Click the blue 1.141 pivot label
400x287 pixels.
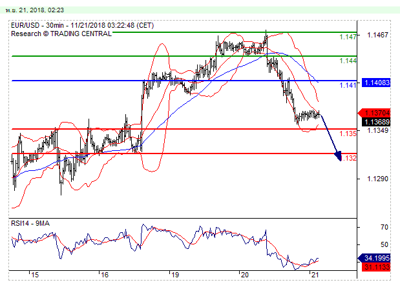pyautogui.click(x=348, y=85)
